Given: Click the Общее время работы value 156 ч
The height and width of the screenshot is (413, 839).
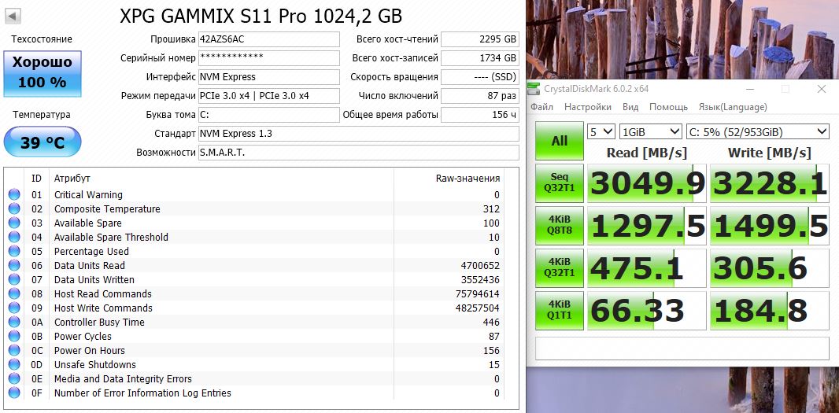Looking at the screenshot, I should [480, 115].
